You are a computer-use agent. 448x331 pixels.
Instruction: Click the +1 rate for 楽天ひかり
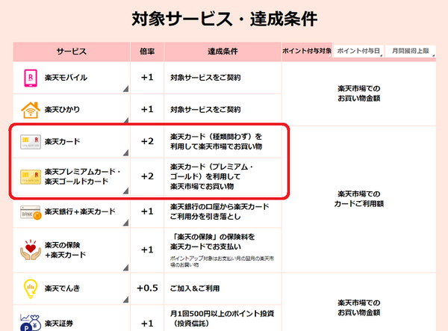(x=147, y=110)
